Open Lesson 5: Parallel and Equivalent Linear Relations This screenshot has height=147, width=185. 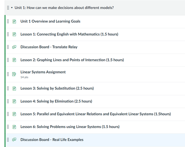pos(95,114)
